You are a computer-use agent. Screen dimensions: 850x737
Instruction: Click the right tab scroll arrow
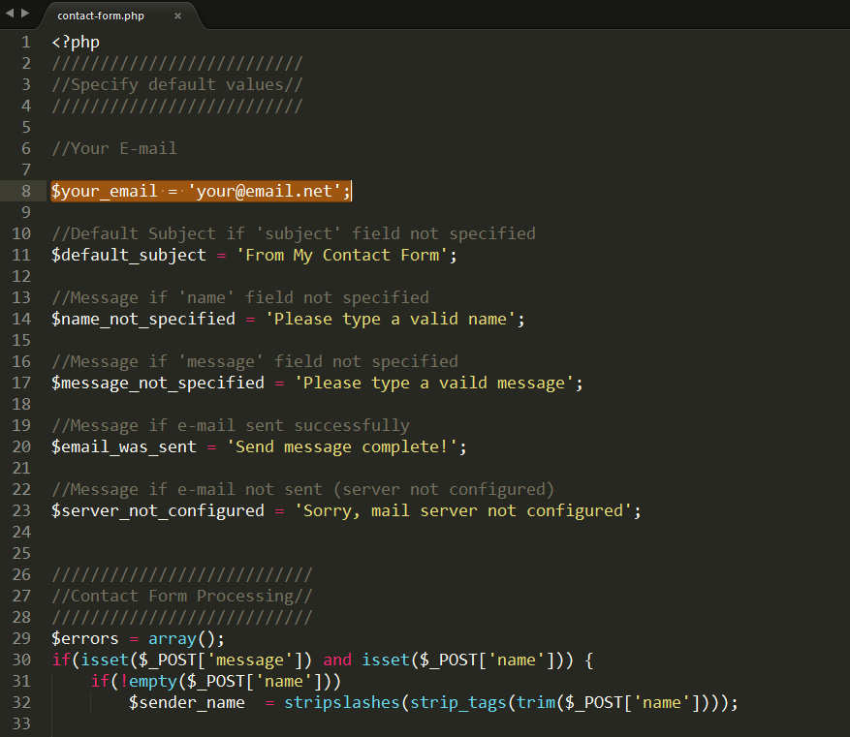coord(25,13)
